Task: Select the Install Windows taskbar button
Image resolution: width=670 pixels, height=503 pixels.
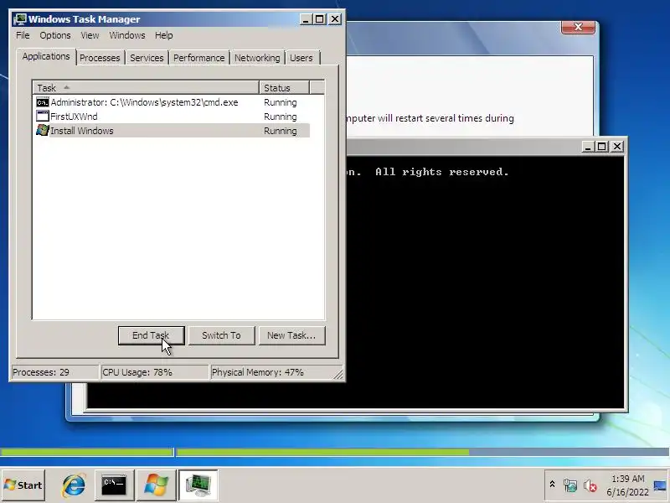Action: [156, 485]
